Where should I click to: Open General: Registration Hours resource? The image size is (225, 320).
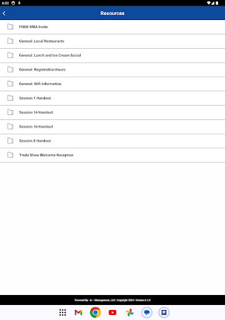click(x=112, y=69)
